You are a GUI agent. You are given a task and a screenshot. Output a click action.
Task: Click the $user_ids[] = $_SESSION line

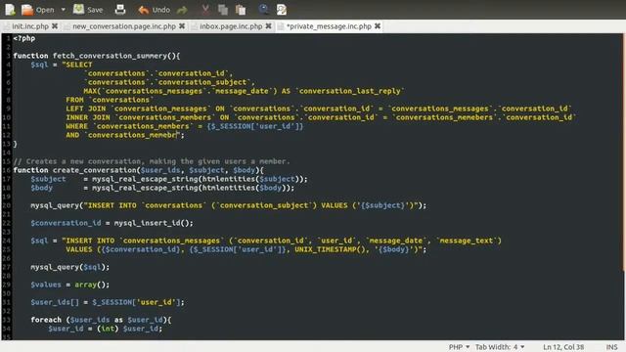tap(108, 302)
